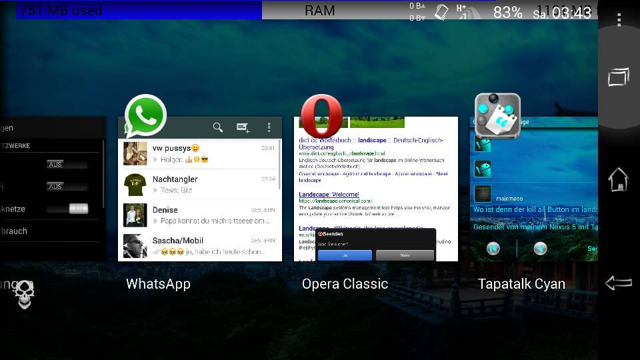This screenshot has width=640, height=360.
Task: Open the Denise chat row
Action: 199,215
